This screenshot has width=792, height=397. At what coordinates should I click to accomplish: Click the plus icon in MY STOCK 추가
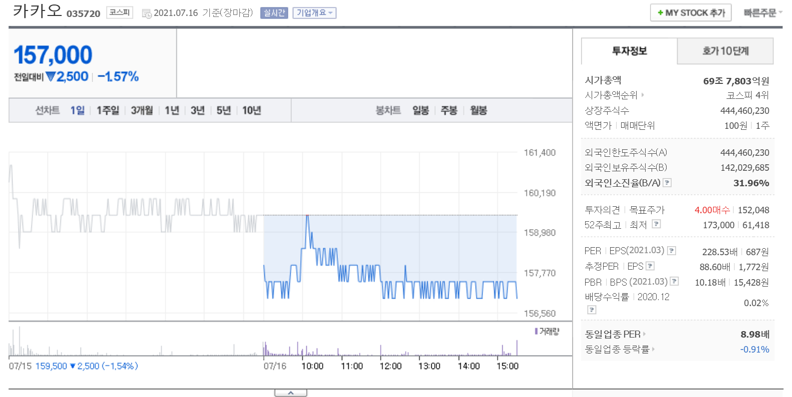660,13
